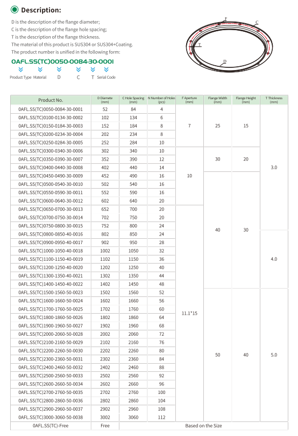
Task: Click the hole spacing value 1350
Action: pos(133,276)
